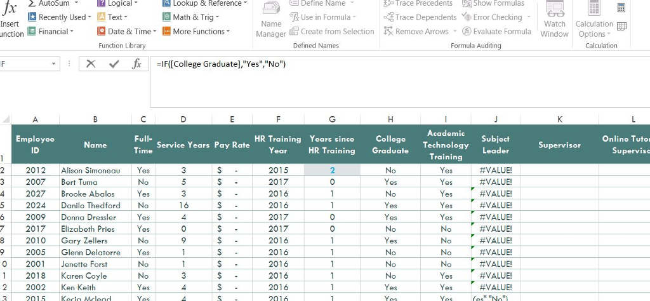The image size is (650, 301).
Task: Click Trace Precedents
Action: pos(418,3)
